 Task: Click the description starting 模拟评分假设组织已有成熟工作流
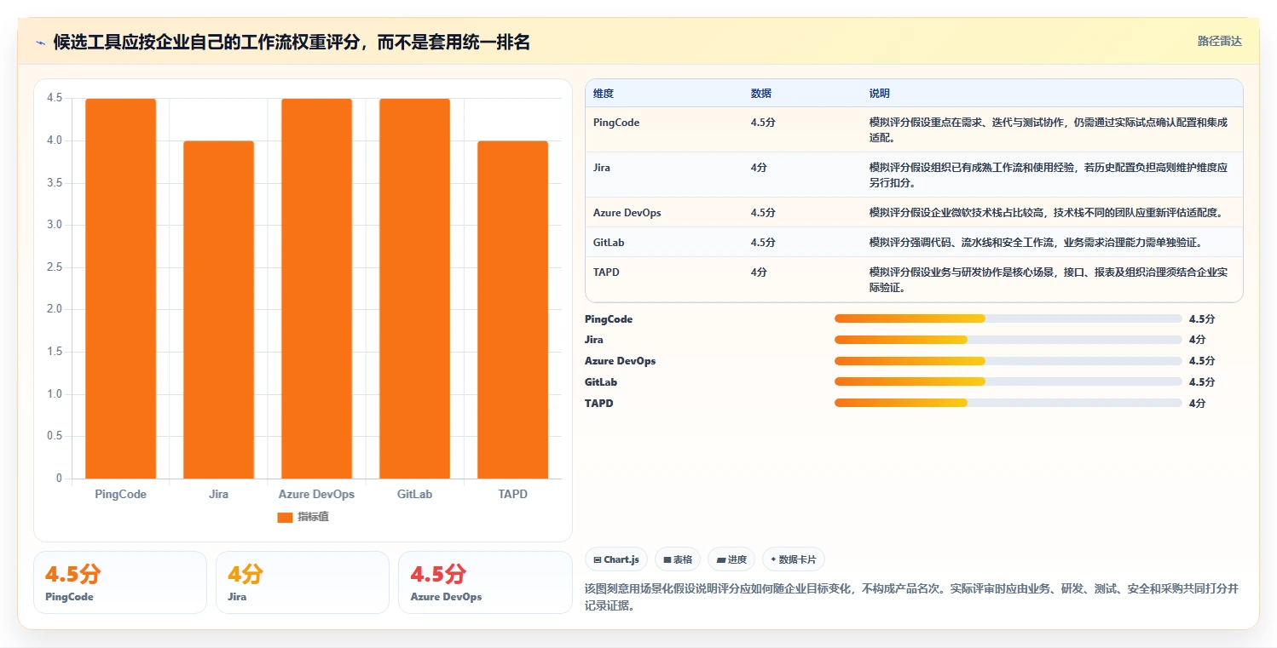pos(1049,175)
